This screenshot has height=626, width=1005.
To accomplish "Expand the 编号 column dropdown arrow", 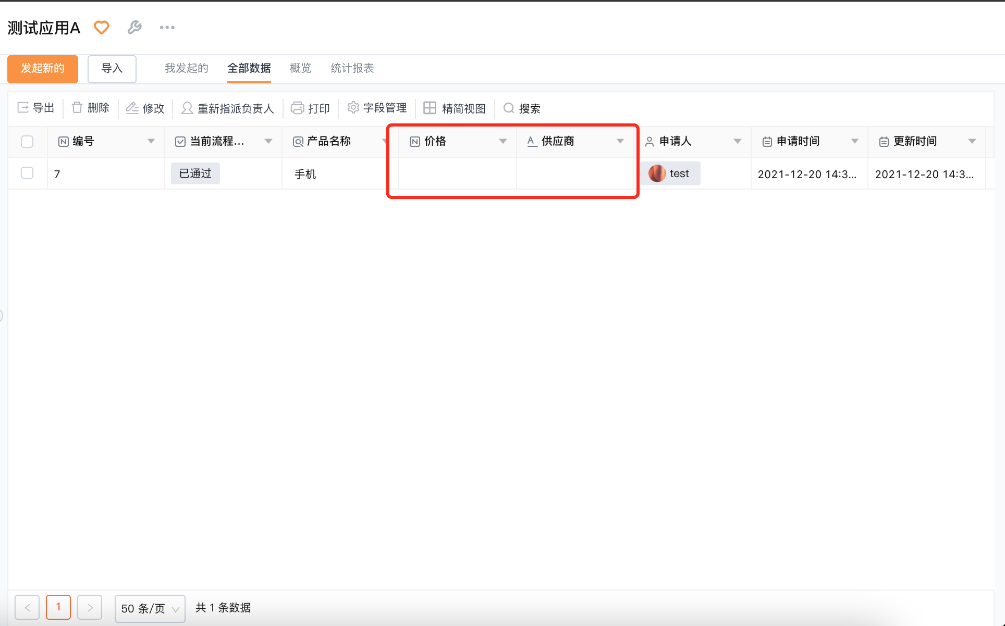I will 151,141.
